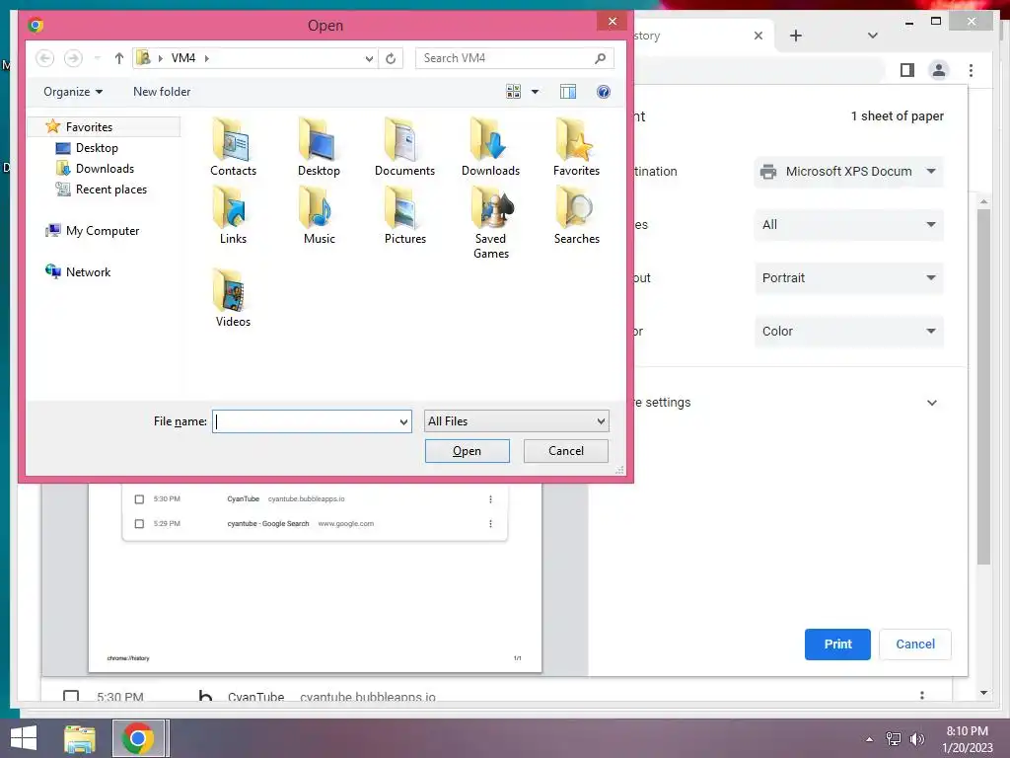Viewport: 1010px width, 758px height.
Task: Show hidden tray icons
Action: tap(869, 738)
